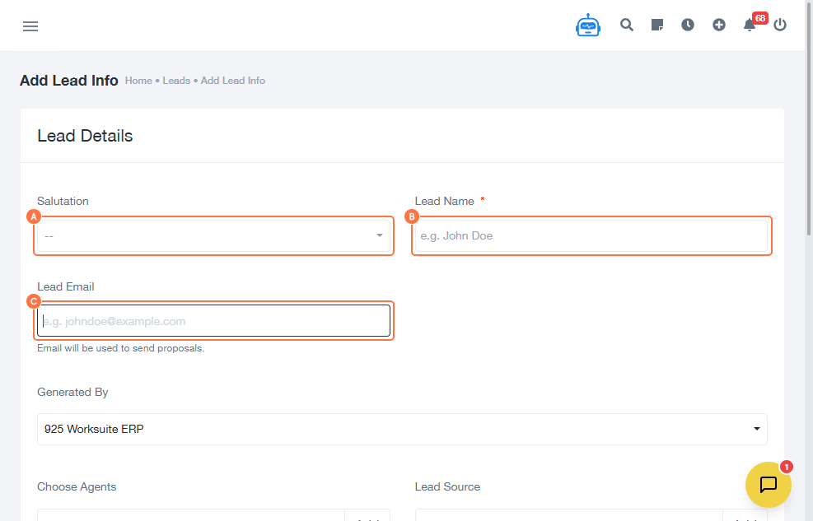The image size is (813, 521).
Task: Click the Salutation field label
Action: [63, 201]
